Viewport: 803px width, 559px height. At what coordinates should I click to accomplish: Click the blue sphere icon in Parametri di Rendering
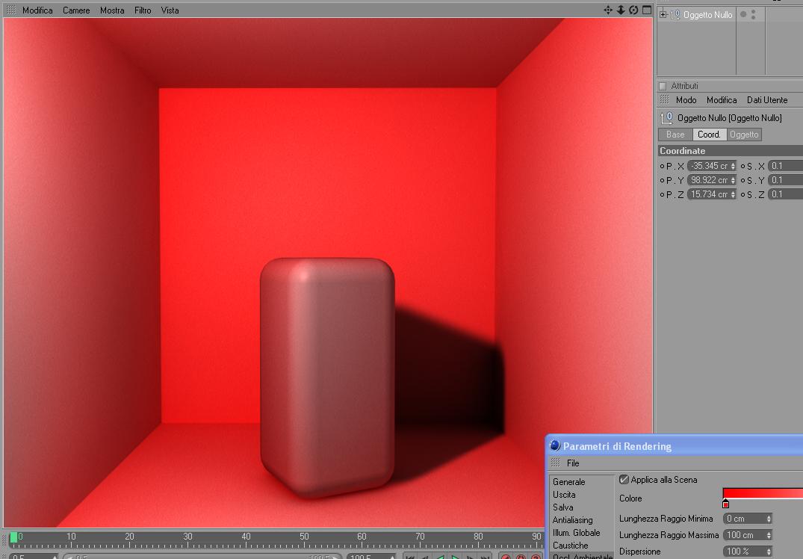click(x=554, y=445)
